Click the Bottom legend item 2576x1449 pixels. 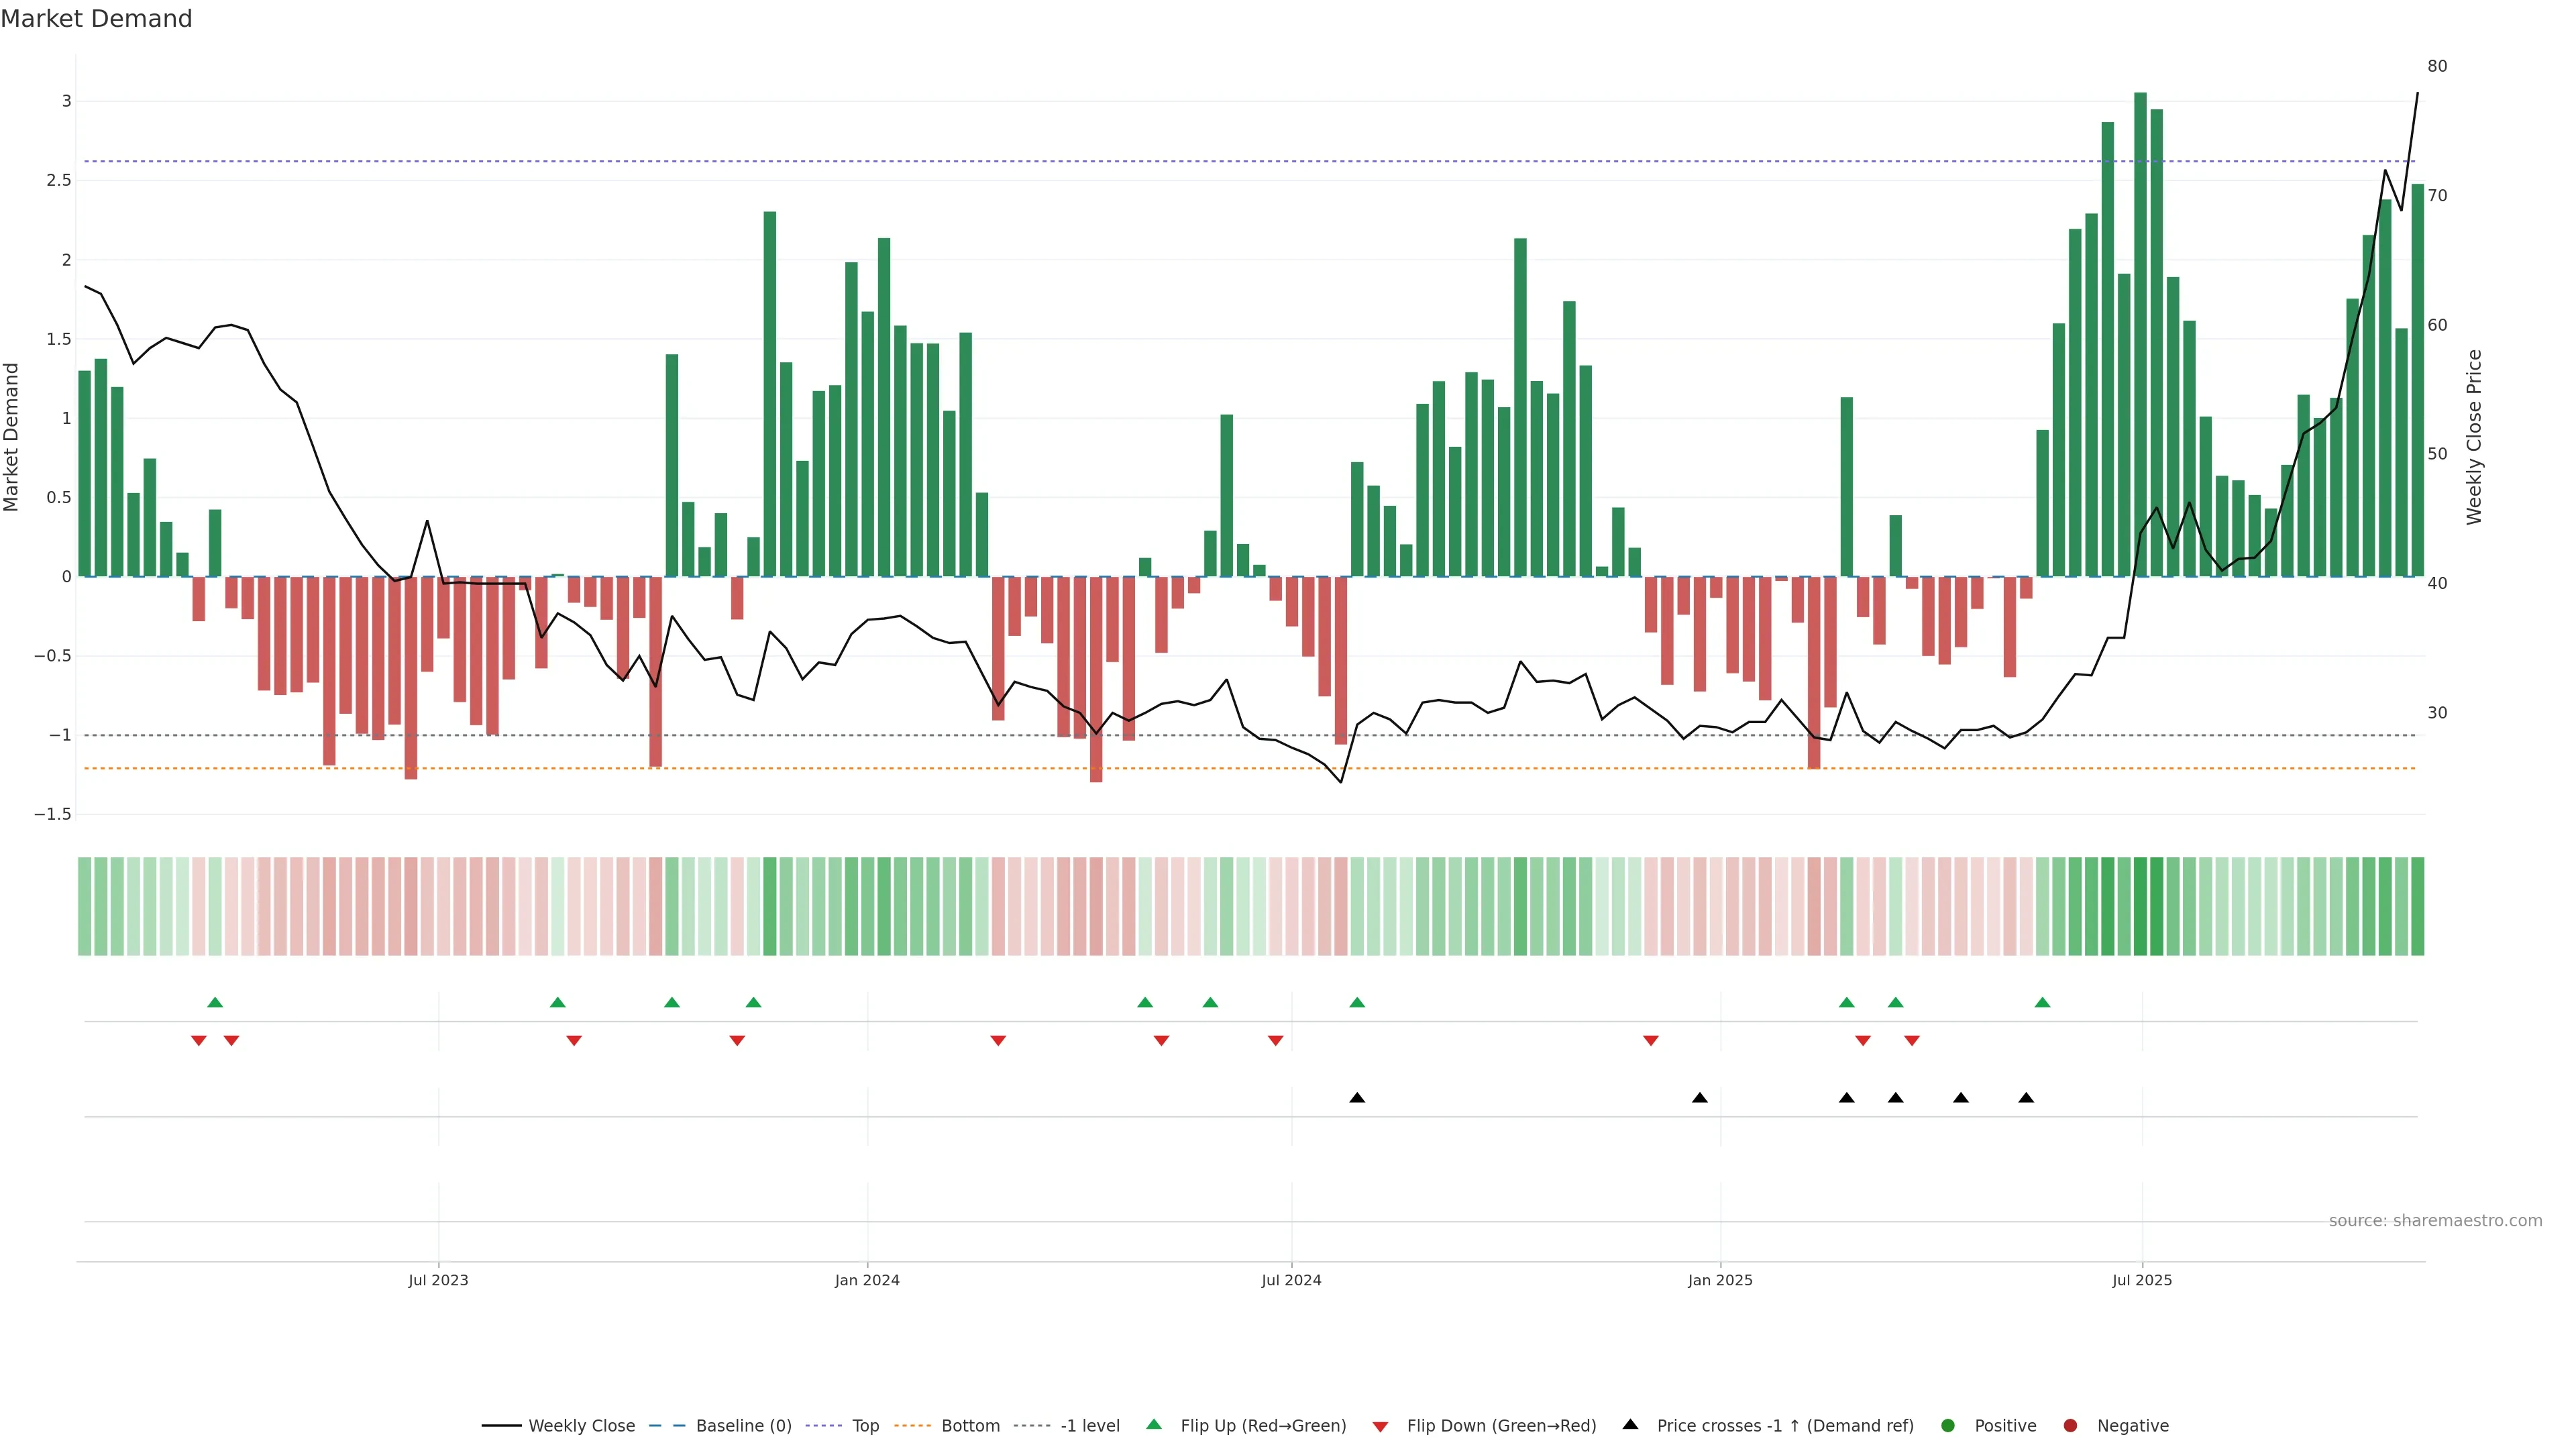(x=970, y=1426)
